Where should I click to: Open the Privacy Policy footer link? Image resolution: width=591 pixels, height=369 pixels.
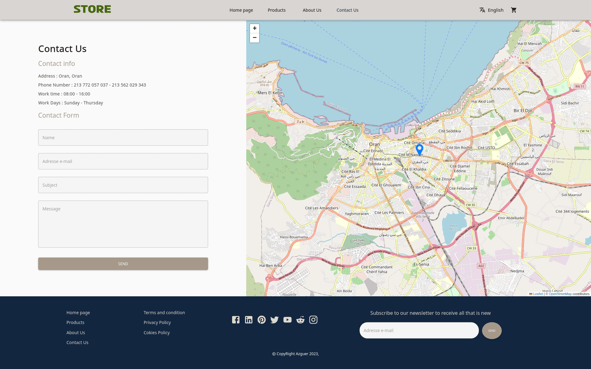click(x=157, y=322)
